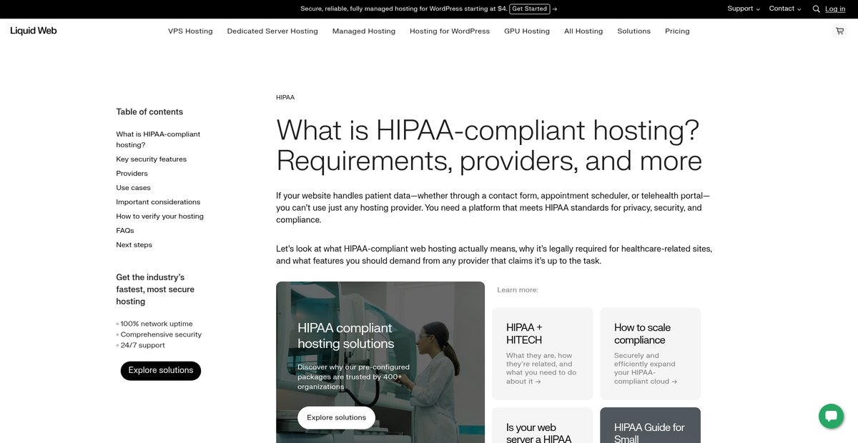Jump to FAQs section
Screen dimensions: 858x443
click(125, 231)
